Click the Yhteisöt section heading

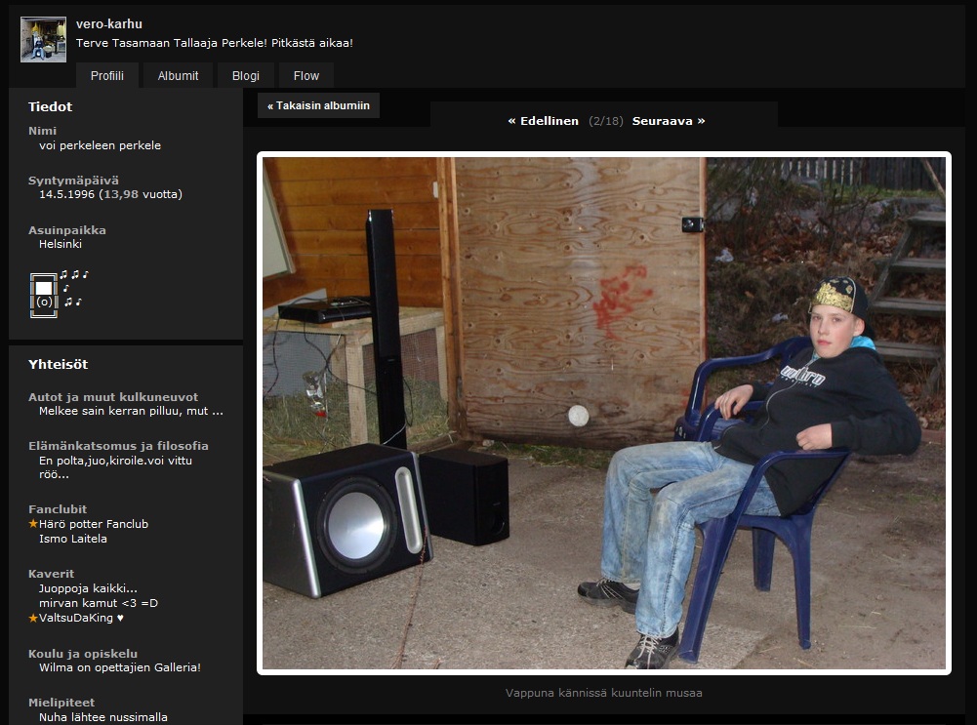click(58, 364)
